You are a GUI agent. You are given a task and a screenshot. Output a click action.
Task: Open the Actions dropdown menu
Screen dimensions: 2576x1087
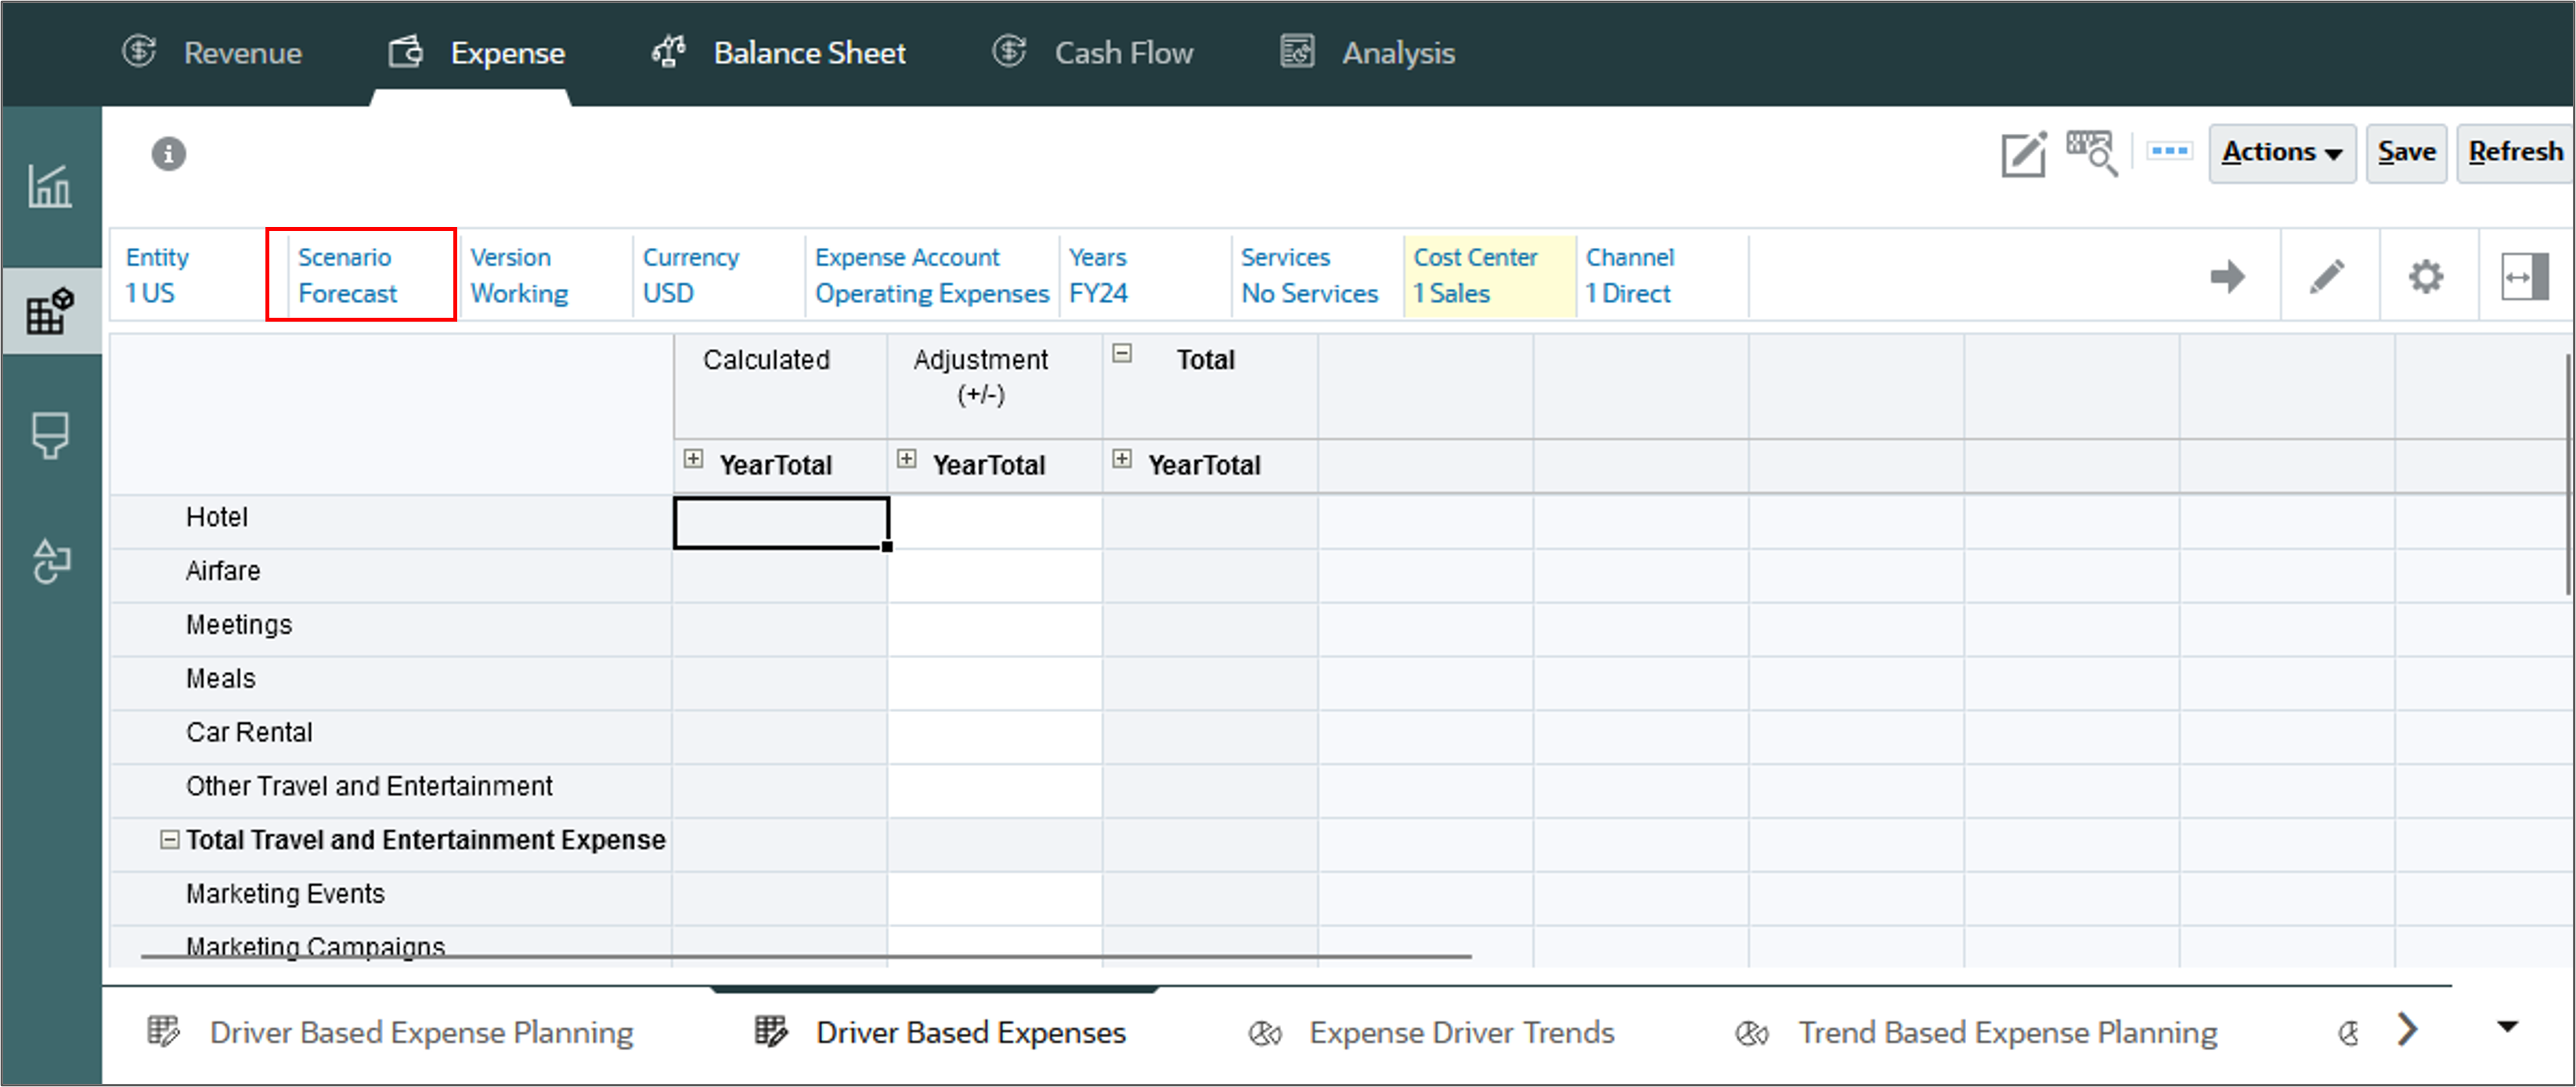(x=2282, y=152)
